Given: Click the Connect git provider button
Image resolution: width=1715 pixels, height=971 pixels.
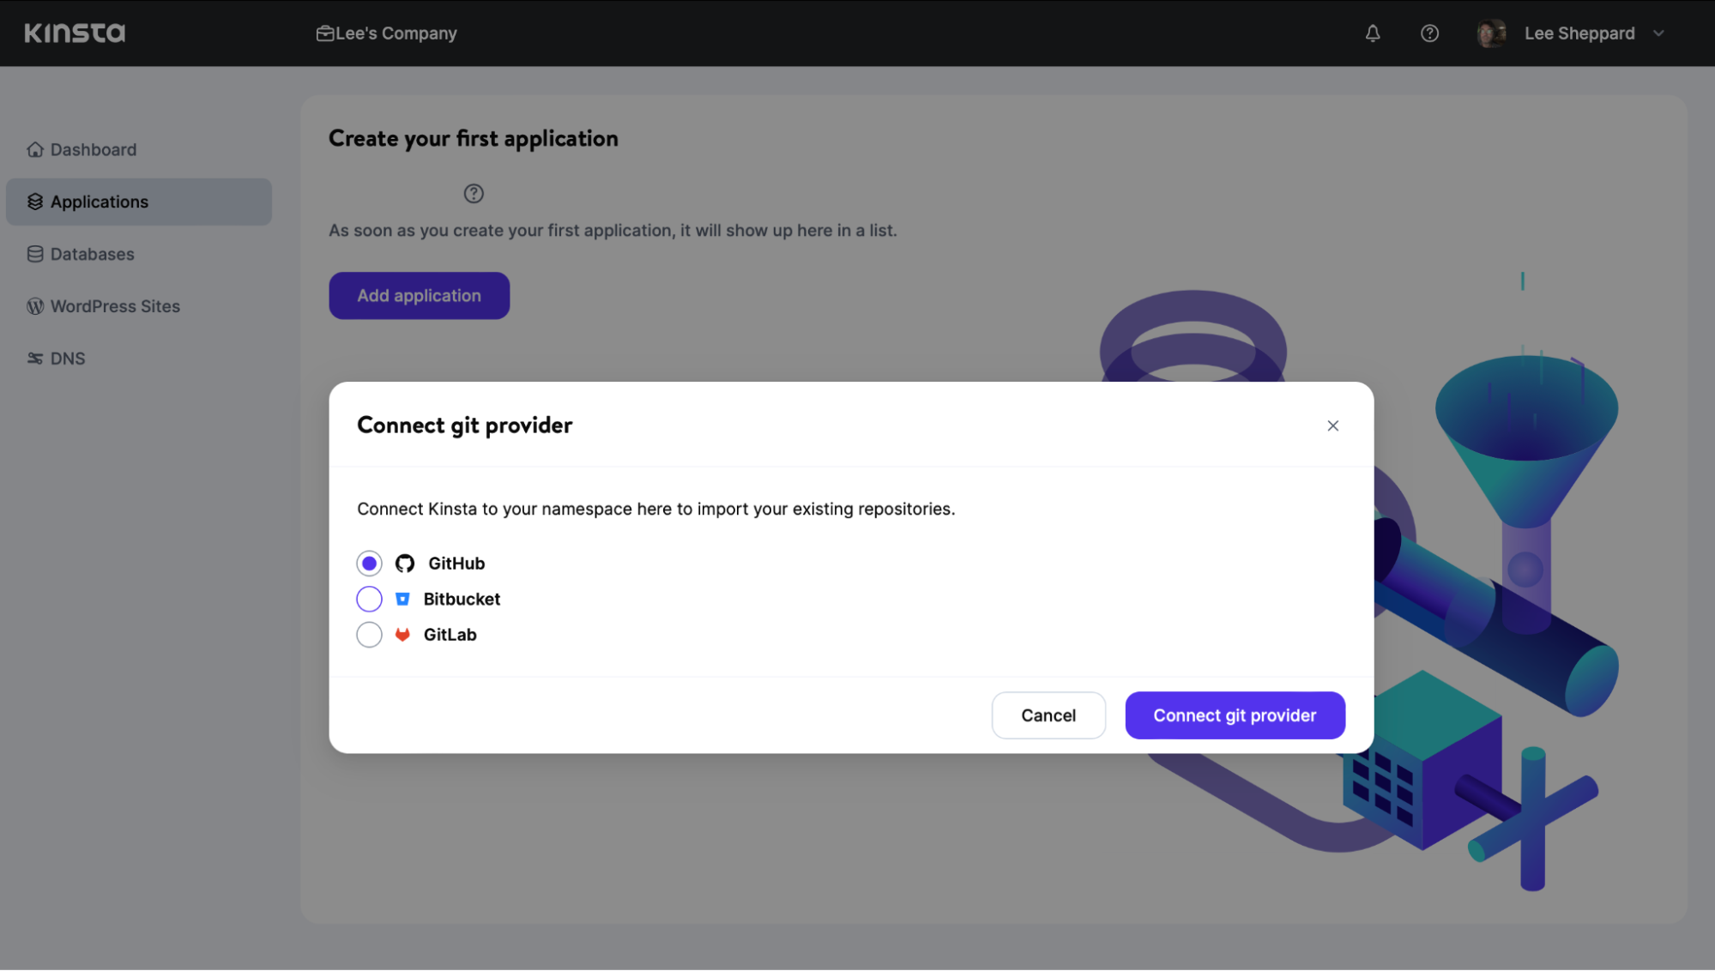Looking at the screenshot, I should [1235, 715].
